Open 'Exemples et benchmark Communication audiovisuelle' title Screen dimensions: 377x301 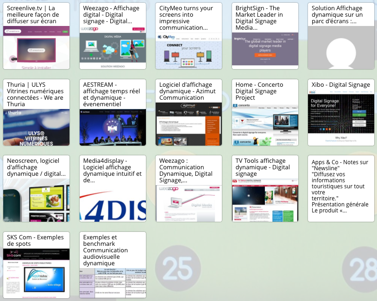point(105,250)
